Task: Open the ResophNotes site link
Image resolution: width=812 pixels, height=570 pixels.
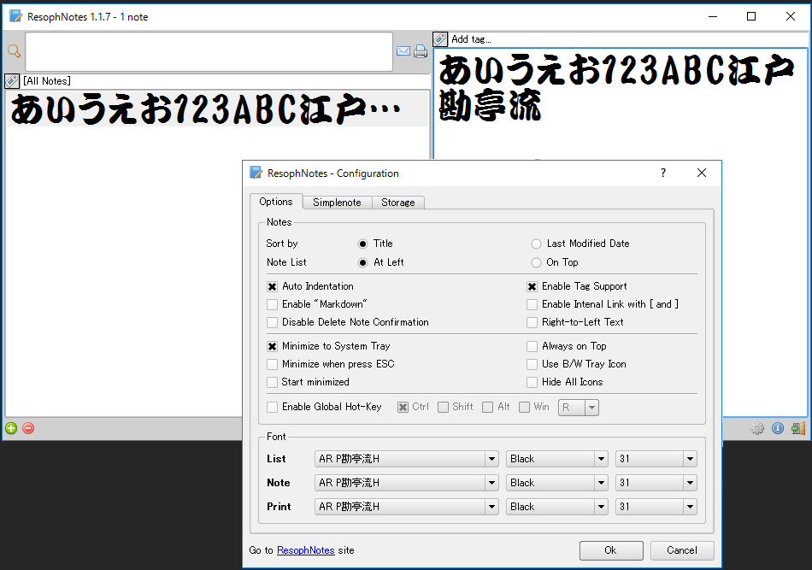Action: click(x=305, y=550)
